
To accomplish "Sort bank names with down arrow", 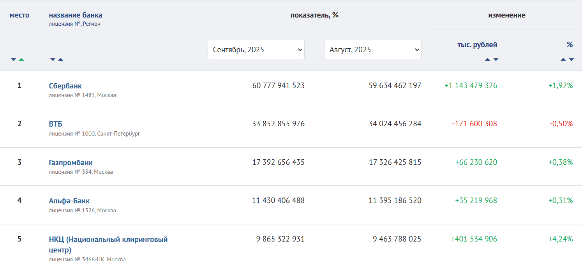I will coord(53,60).
